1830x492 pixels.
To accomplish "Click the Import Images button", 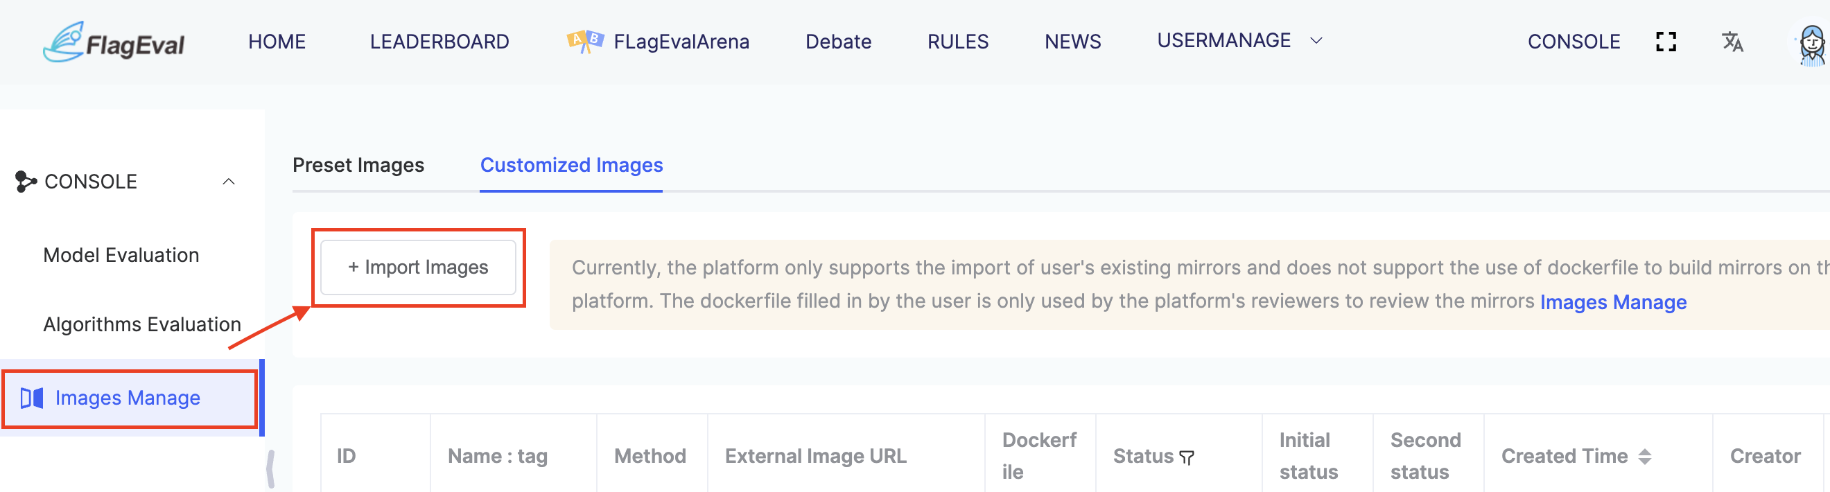I will tap(418, 267).
